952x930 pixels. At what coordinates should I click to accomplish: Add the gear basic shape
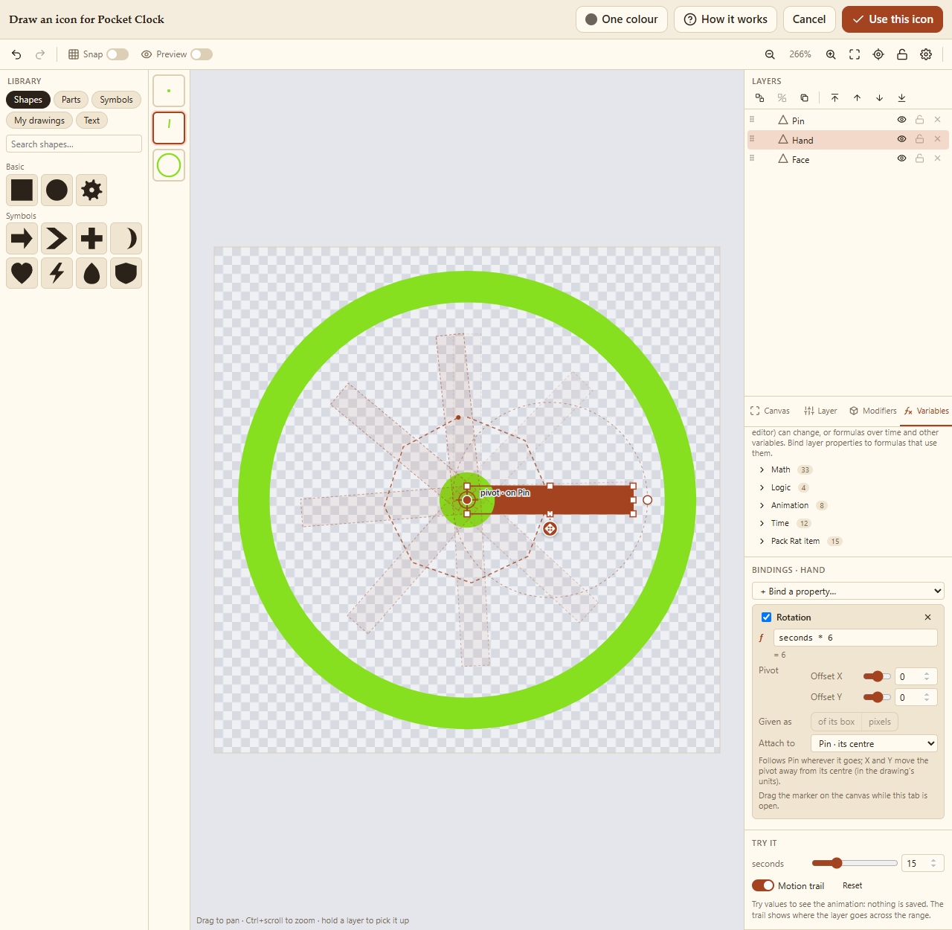[x=91, y=190]
